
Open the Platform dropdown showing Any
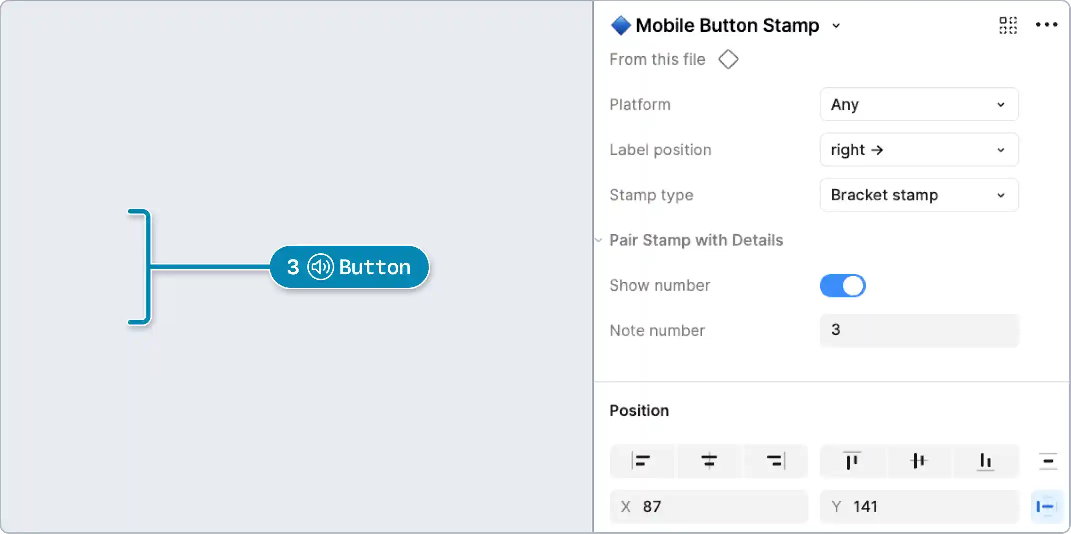tap(919, 105)
